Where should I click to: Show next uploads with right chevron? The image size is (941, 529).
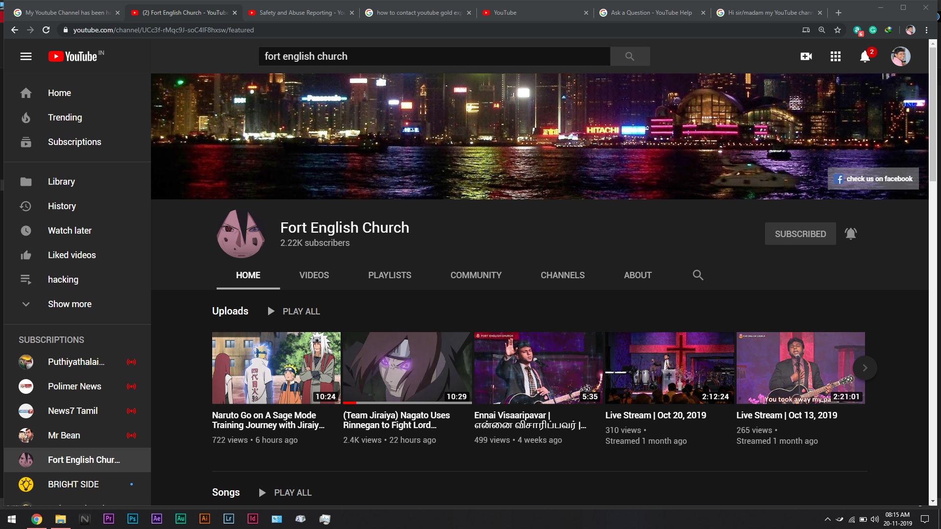tap(865, 368)
